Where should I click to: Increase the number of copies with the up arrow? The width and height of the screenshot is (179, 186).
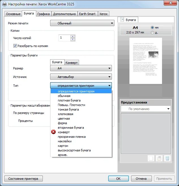73,37
